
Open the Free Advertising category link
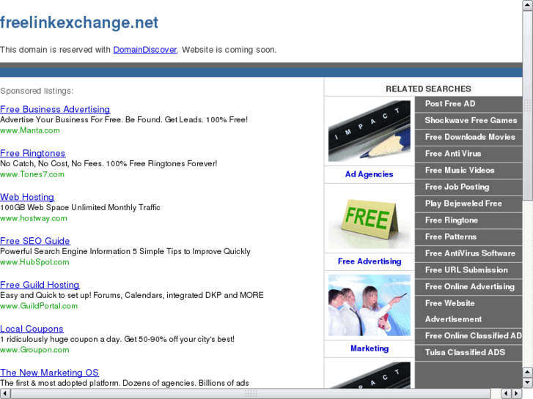pos(370,261)
